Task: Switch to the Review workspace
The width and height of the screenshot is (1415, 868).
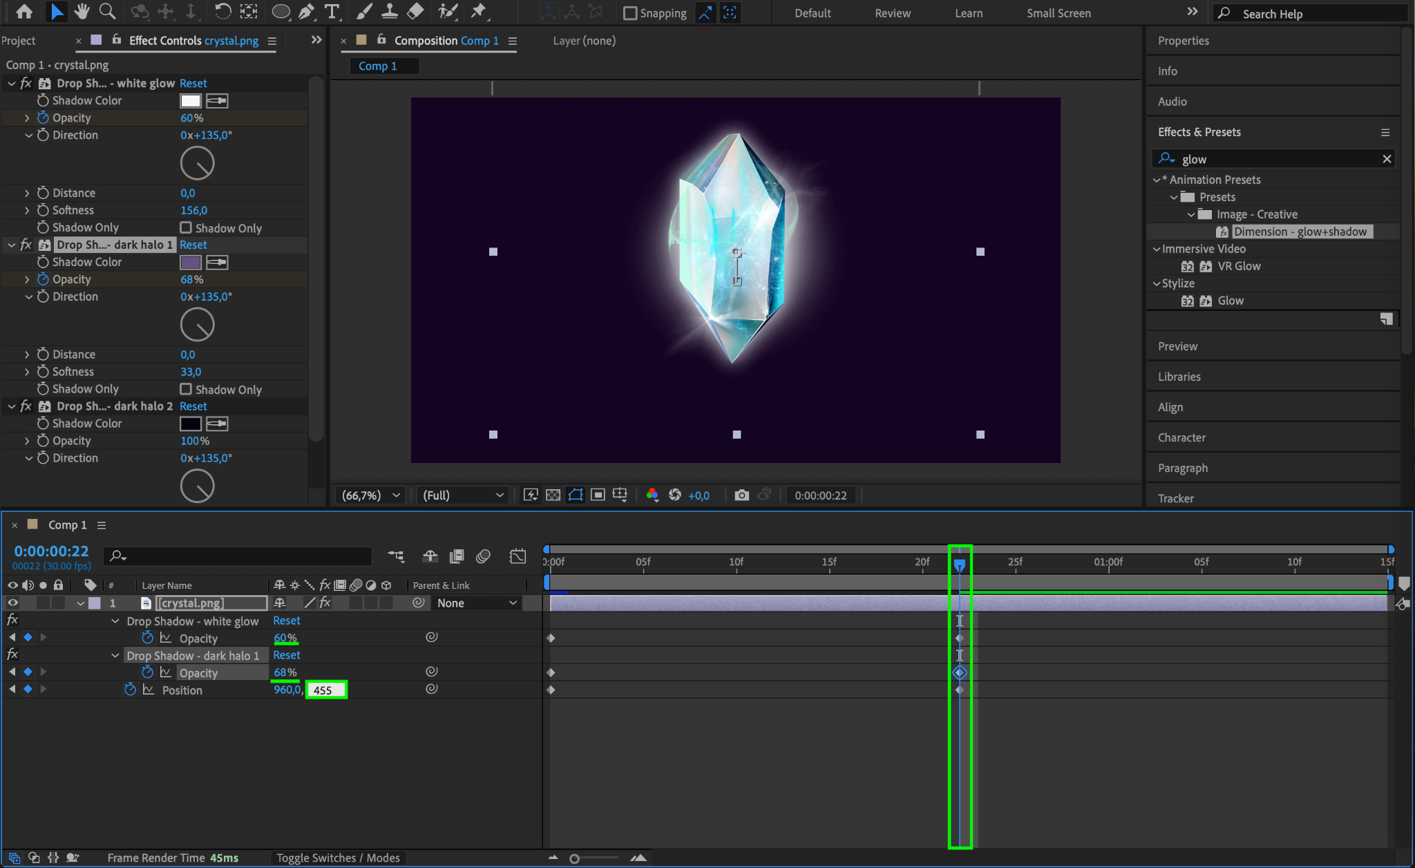Action: (892, 13)
